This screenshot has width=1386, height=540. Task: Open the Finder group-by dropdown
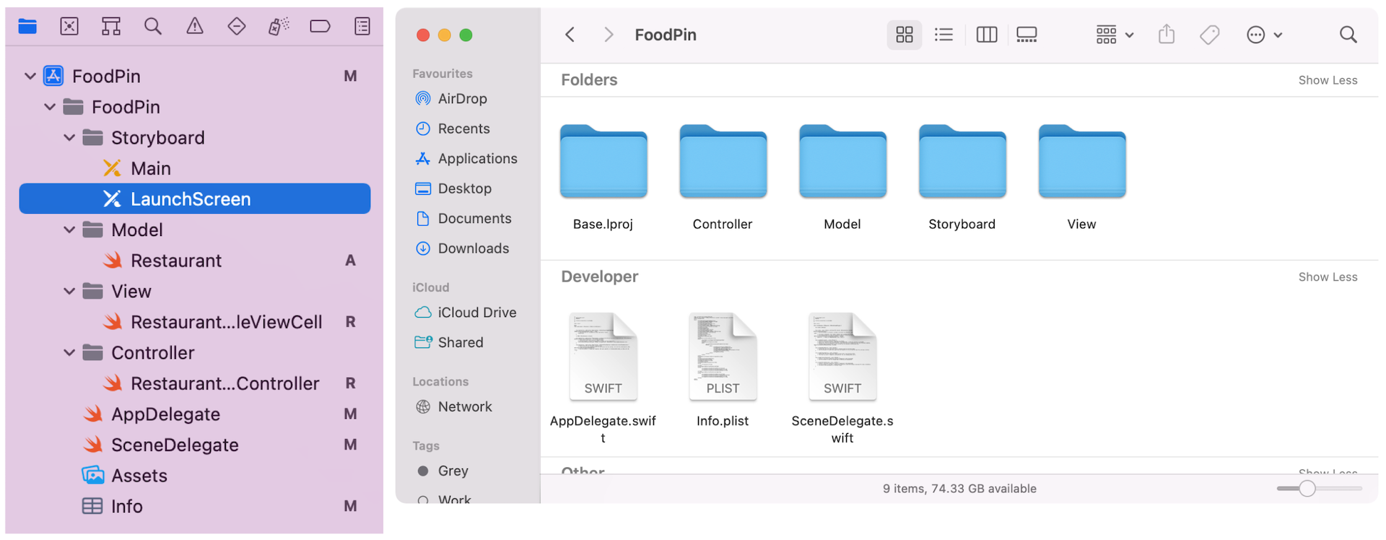click(x=1115, y=35)
